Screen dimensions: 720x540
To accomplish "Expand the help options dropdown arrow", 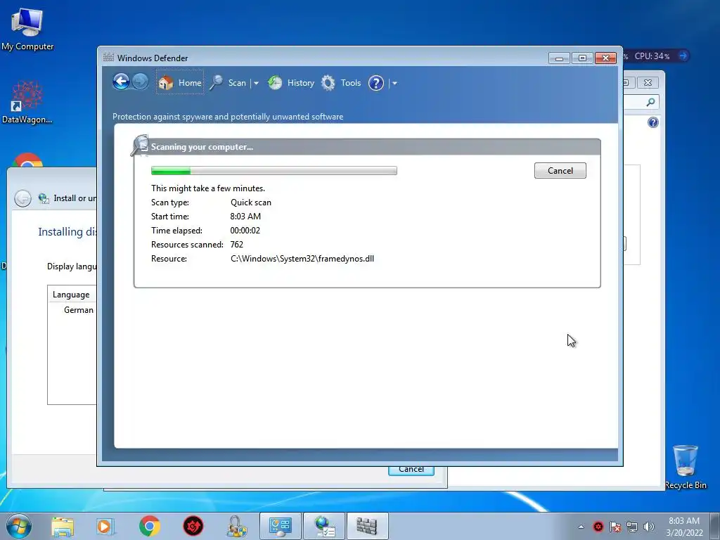I will (394, 84).
